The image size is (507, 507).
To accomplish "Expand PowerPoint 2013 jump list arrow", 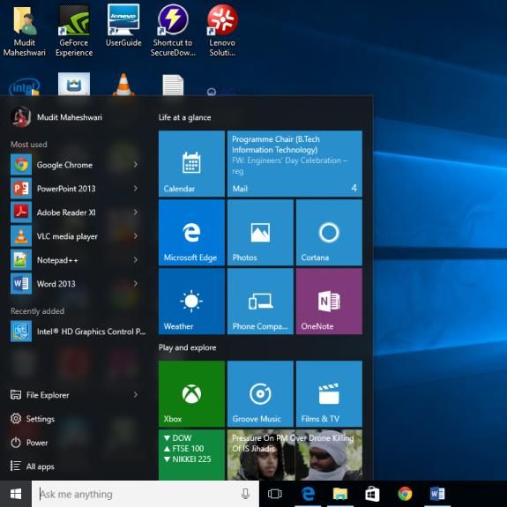I will click(x=136, y=189).
